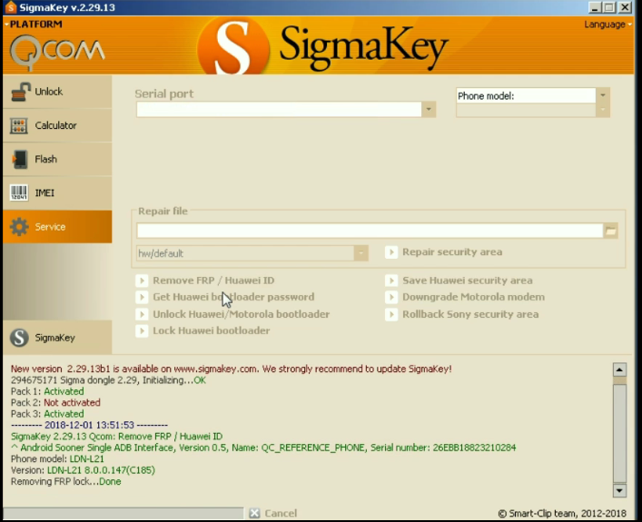Browse for repair file folder icon

click(610, 231)
